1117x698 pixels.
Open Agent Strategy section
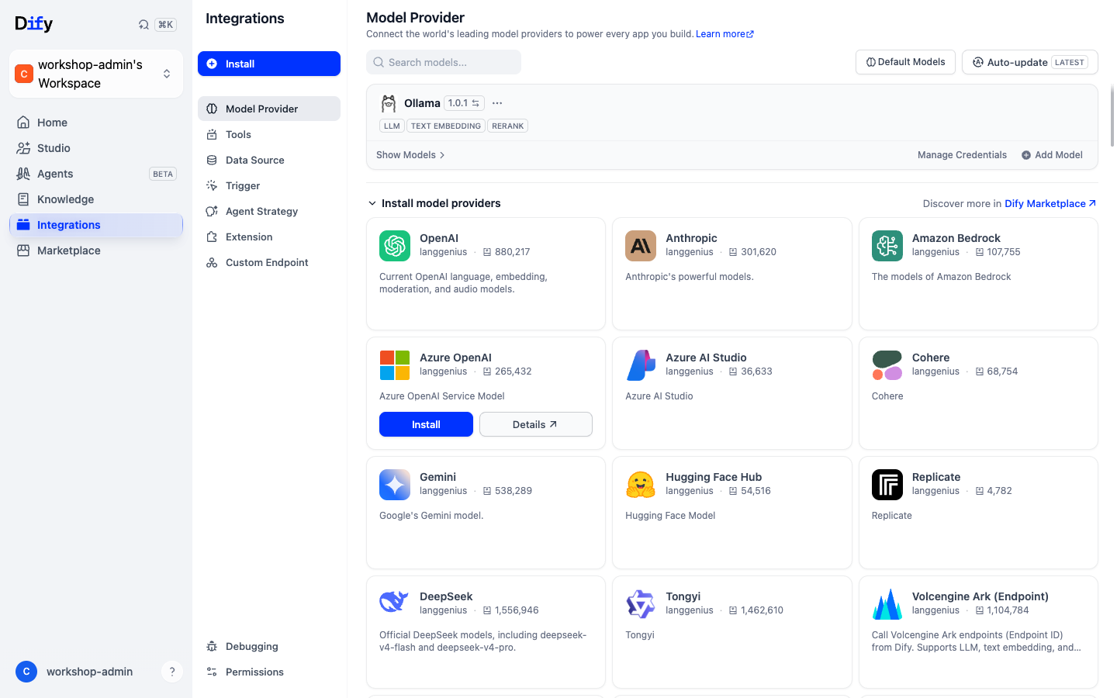[269, 211]
